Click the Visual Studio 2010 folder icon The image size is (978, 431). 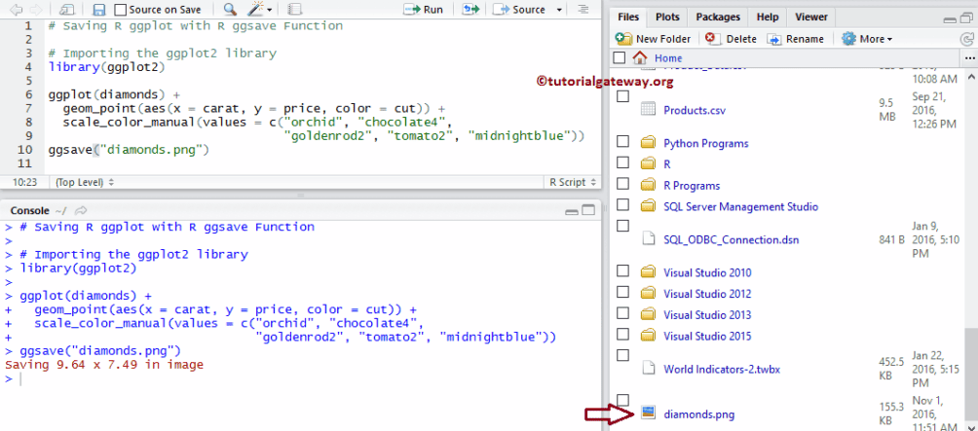click(649, 272)
